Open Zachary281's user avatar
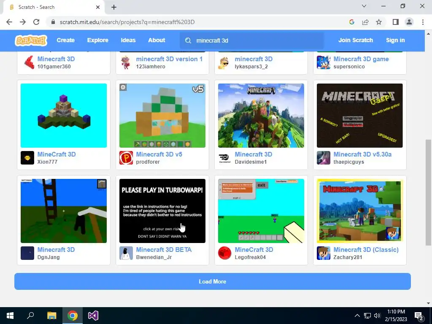The image size is (432, 324). click(324, 253)
